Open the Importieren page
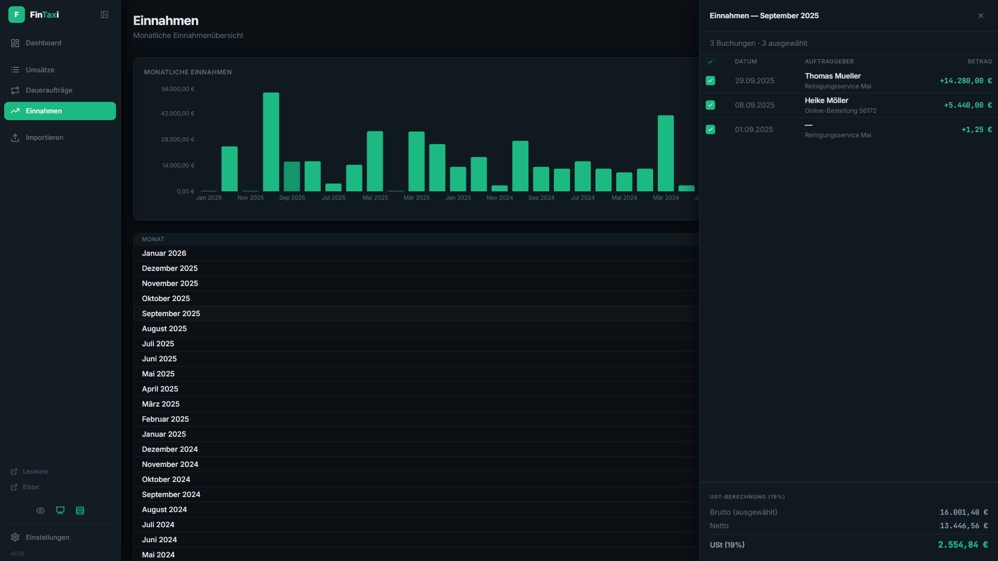 pos(45,138)
